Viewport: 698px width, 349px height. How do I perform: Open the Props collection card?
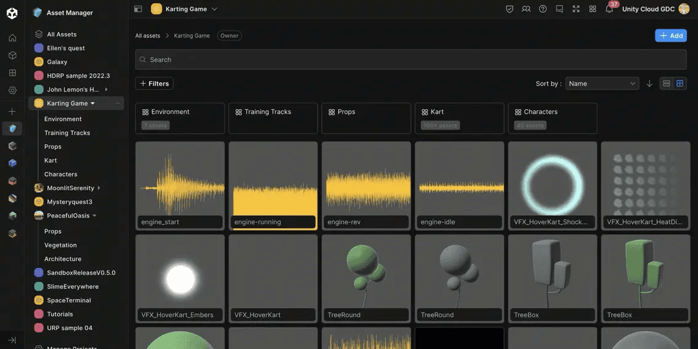pos(366,118)
